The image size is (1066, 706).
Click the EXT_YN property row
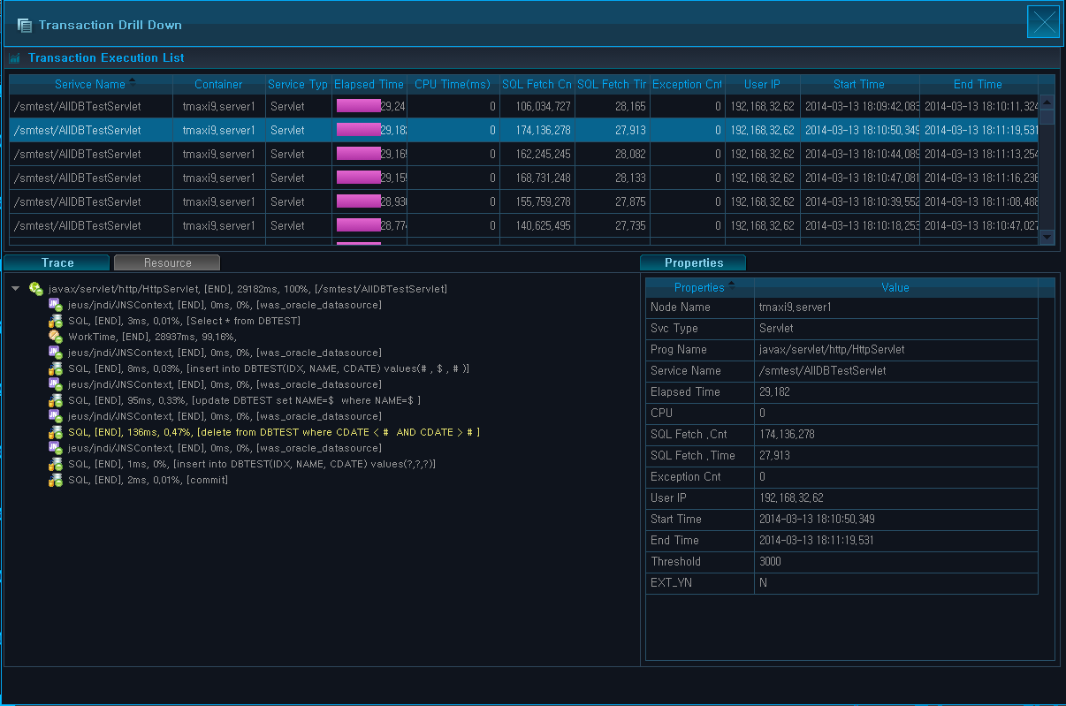click(x=841, y=583)
